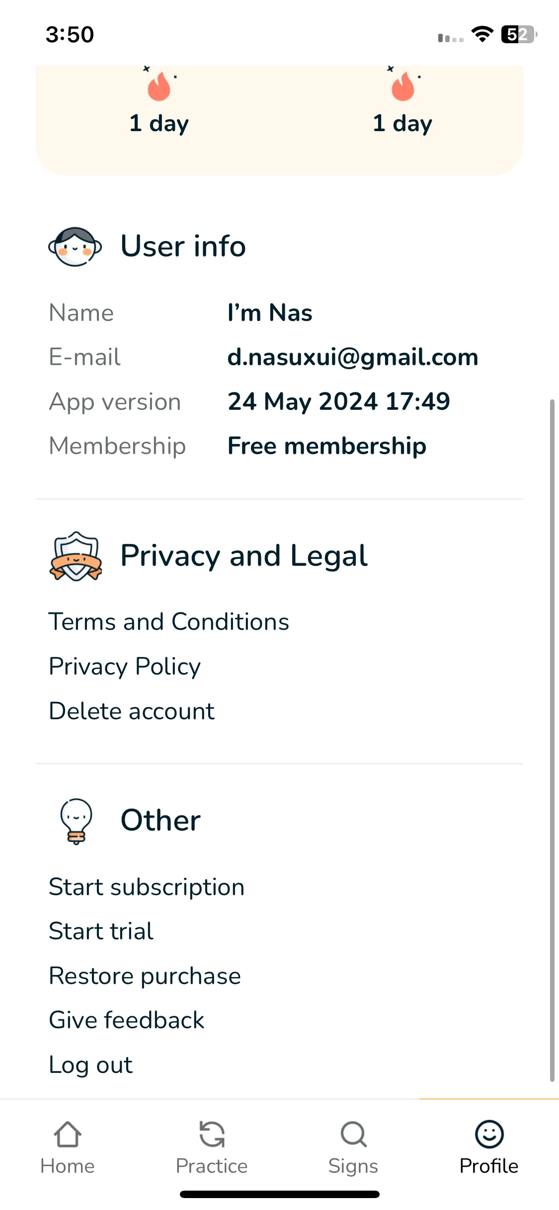Screen dimensions: 559x1210
Task: Choose Restore purchase
Action: click(145, 976)
